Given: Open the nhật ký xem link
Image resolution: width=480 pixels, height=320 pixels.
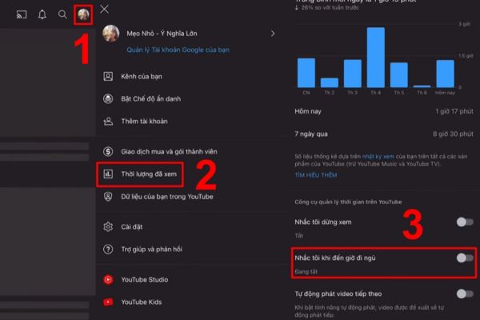Looking at the screenshot, I should click(378, 157).
